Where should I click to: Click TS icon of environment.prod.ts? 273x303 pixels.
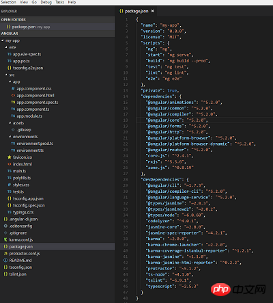[13, 144]
